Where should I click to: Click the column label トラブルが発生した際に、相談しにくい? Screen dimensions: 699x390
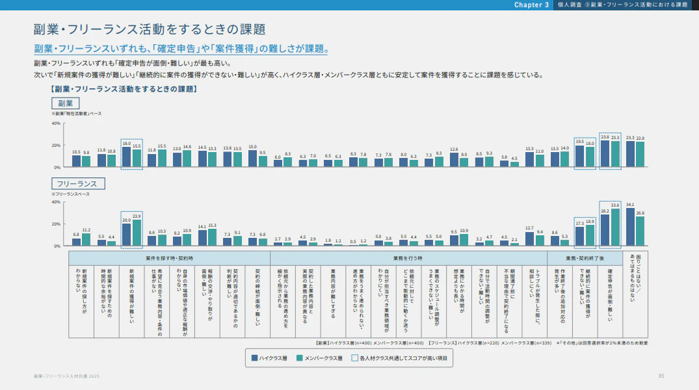[x=534, y=296]
